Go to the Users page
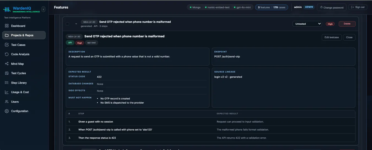Viewport: 372px width, 150px height. 24,102
